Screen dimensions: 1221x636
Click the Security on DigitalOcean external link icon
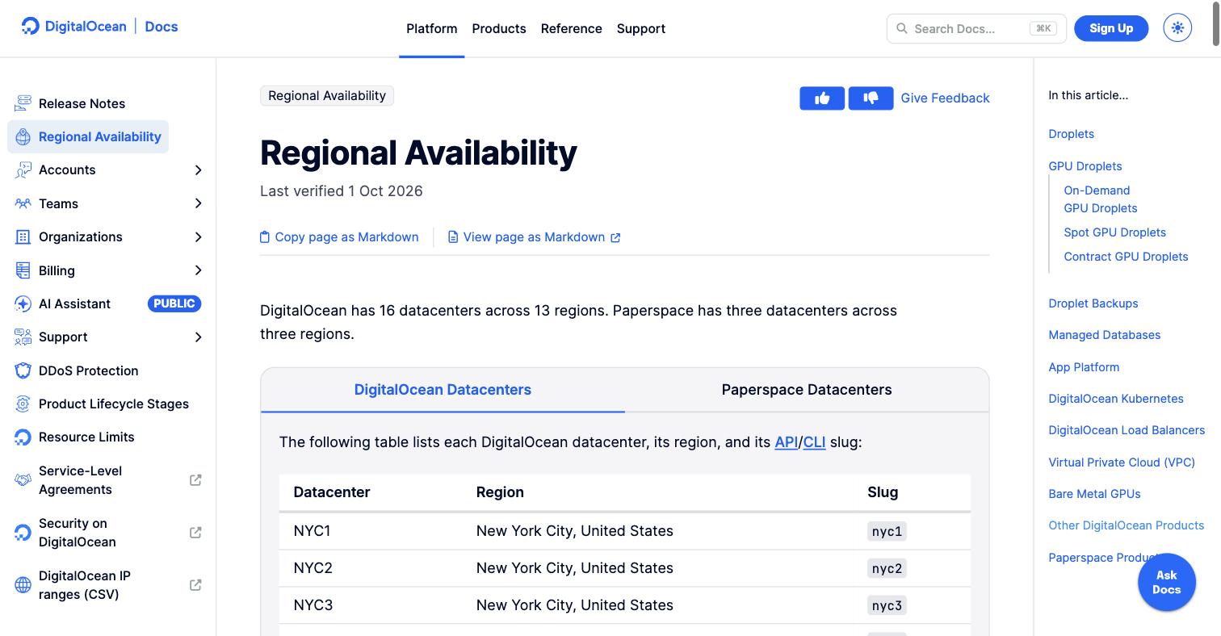[195, 533]
